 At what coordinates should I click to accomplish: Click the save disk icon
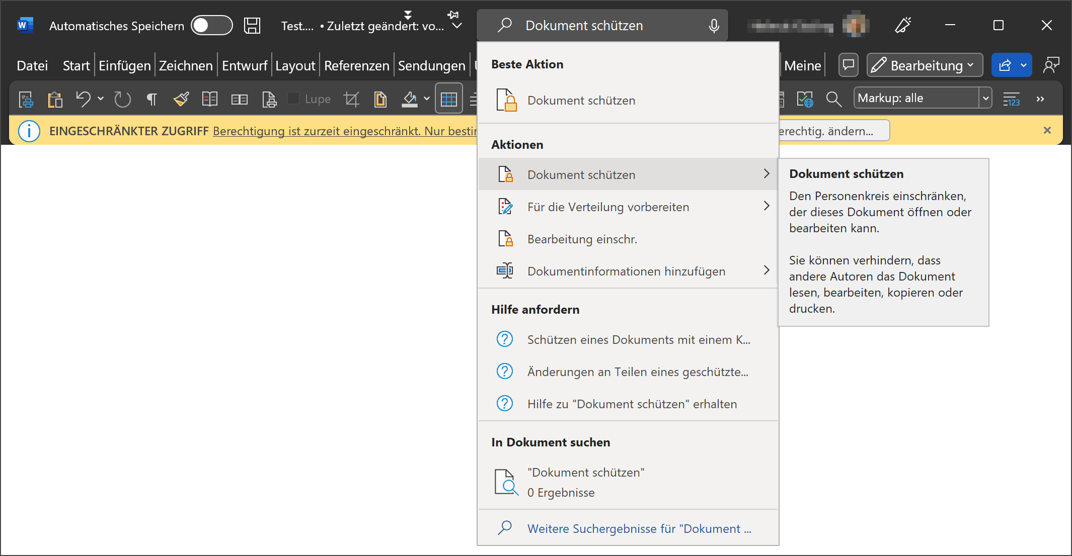tap(252, 26)
